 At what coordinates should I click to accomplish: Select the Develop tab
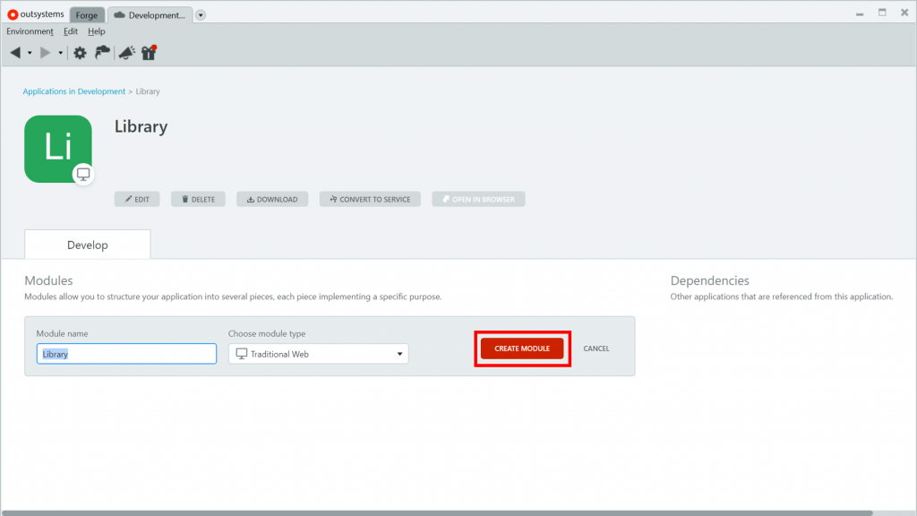click(x=88, y=245)
